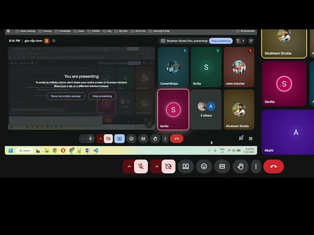Show hidden system tray icons chevron
Screen dimensions: 314x235
209,150
